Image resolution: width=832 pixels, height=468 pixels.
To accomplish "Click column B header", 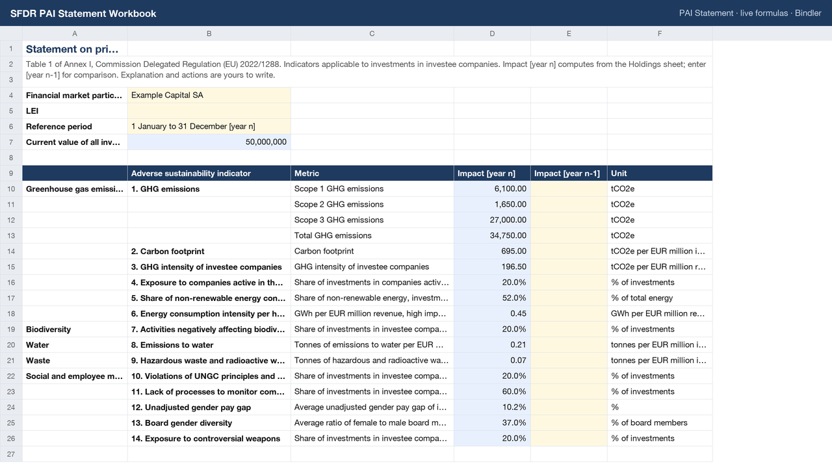I will [209, 33].
